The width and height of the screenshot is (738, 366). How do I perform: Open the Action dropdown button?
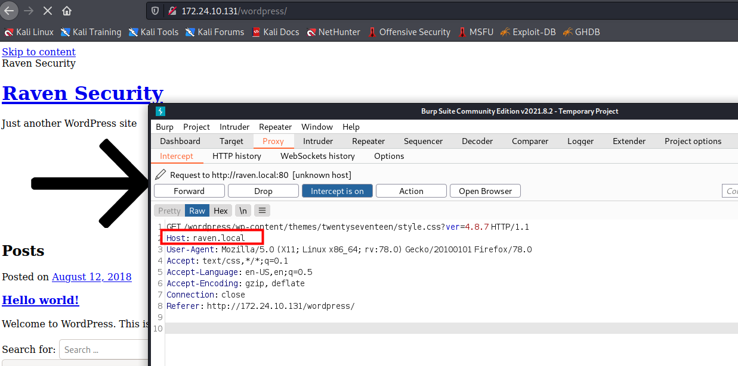tap(411, 191)
